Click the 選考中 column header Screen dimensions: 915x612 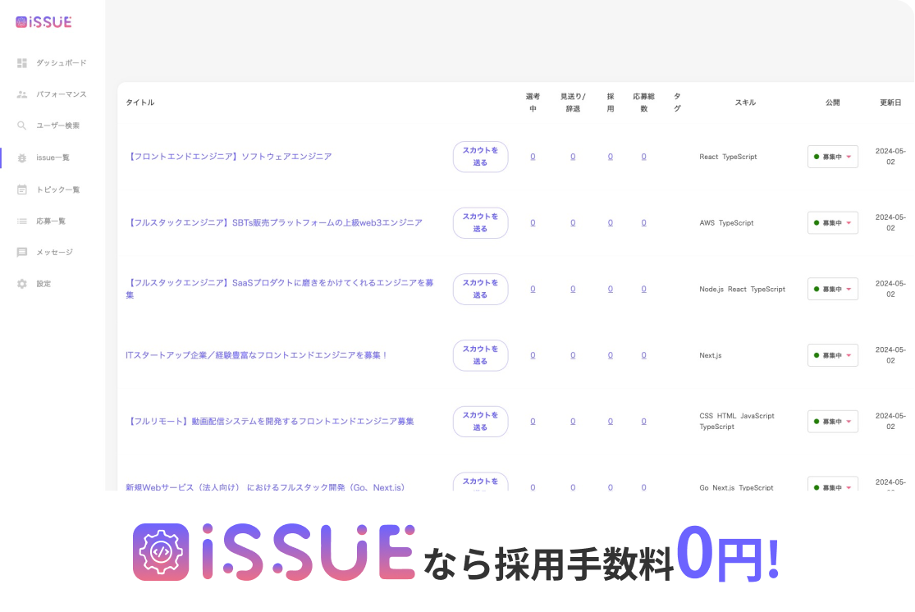(x=533, y=103)
